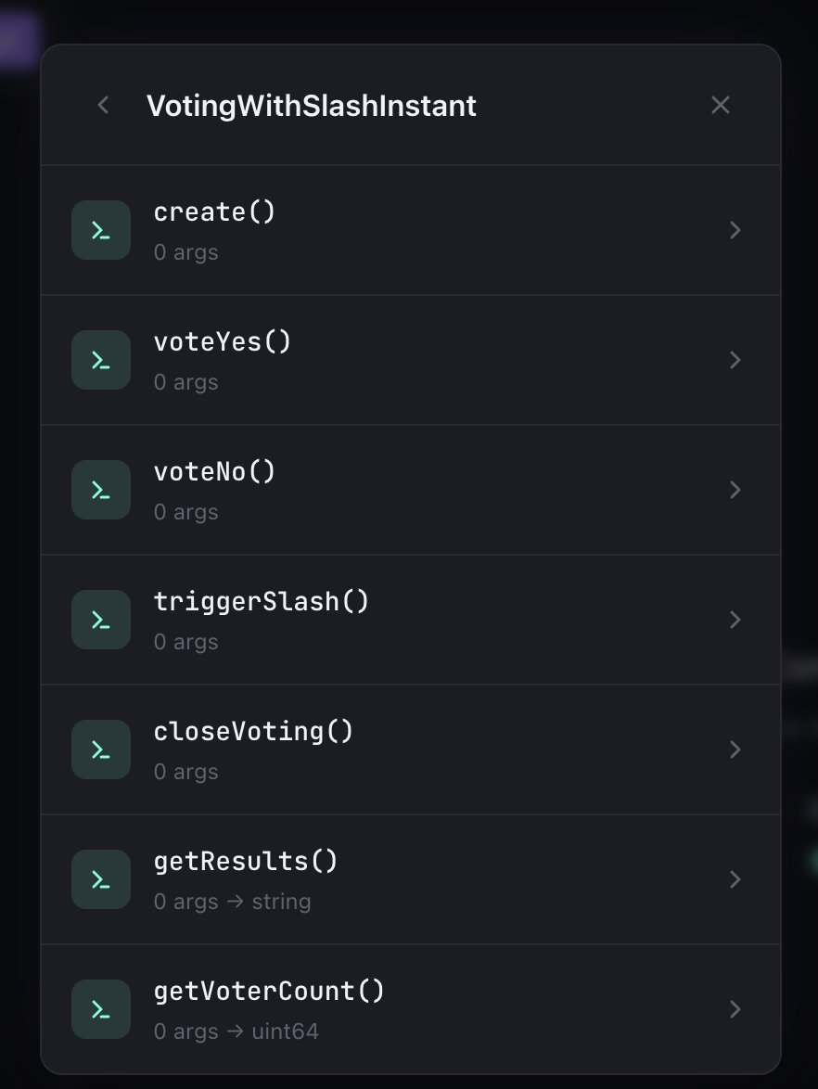
Task: Expand the closeVoting() row chevron
Action: click(x=735, y=749)
